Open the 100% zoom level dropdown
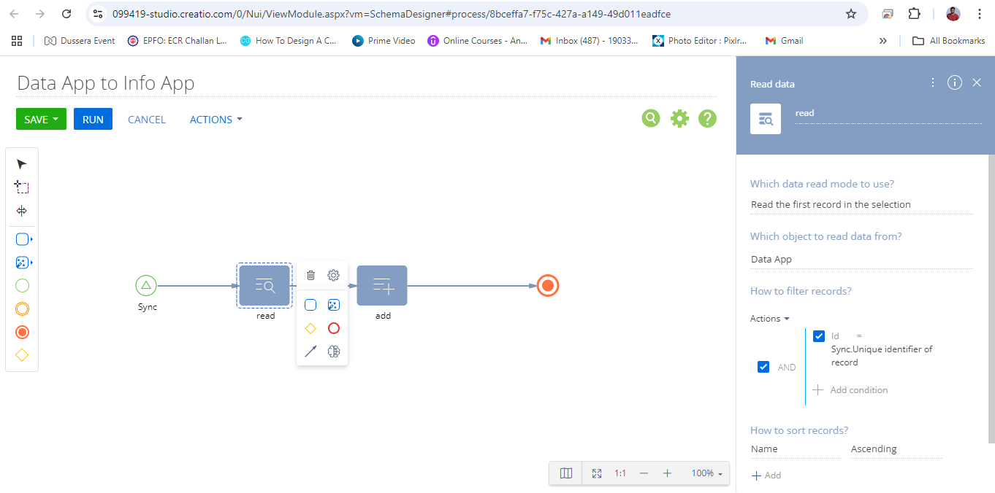Screen dimensions: 995x493 (x=707, y=473)
